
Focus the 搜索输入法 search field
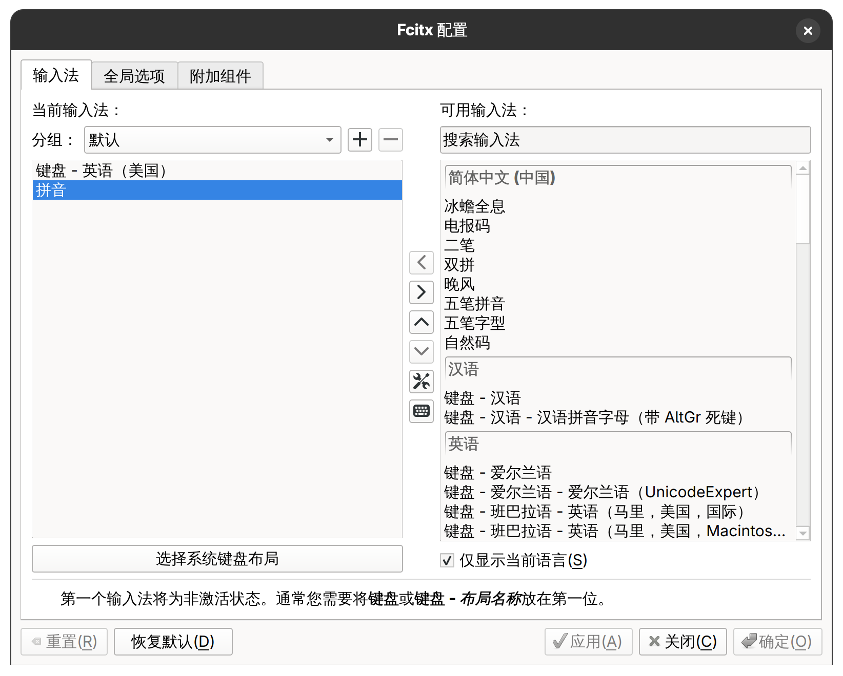point(626,140)
